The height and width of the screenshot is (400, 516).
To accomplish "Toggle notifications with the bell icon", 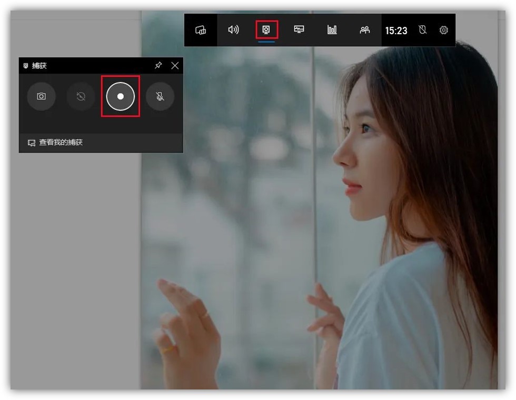I will [423, 31].
